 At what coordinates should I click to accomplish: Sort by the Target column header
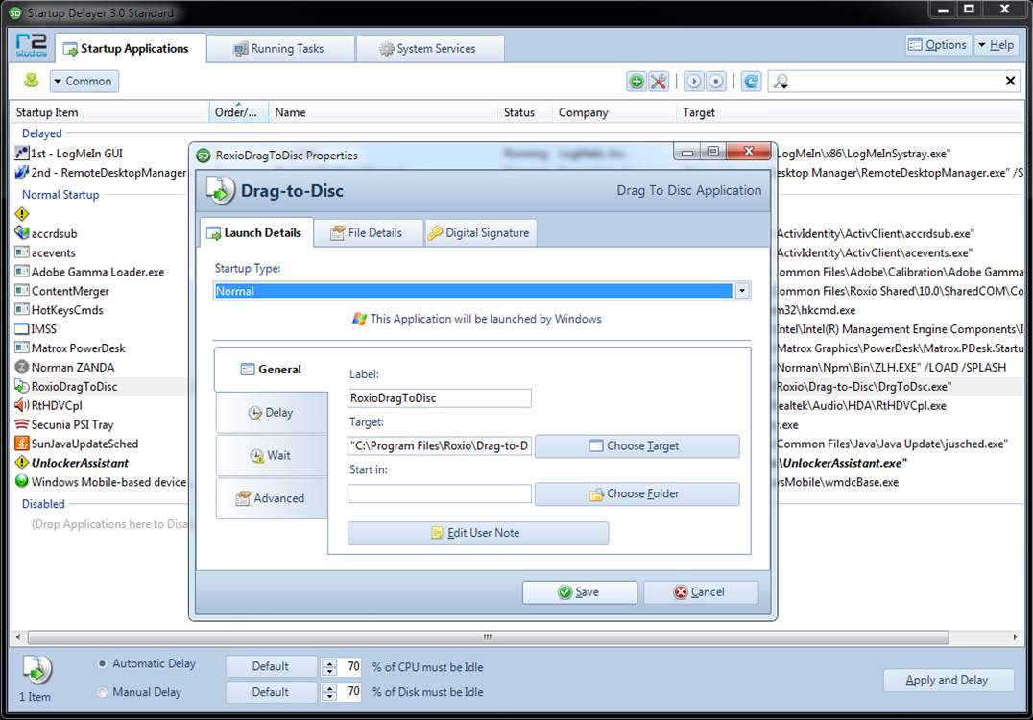pyautogui.click(x=850, y=112)
